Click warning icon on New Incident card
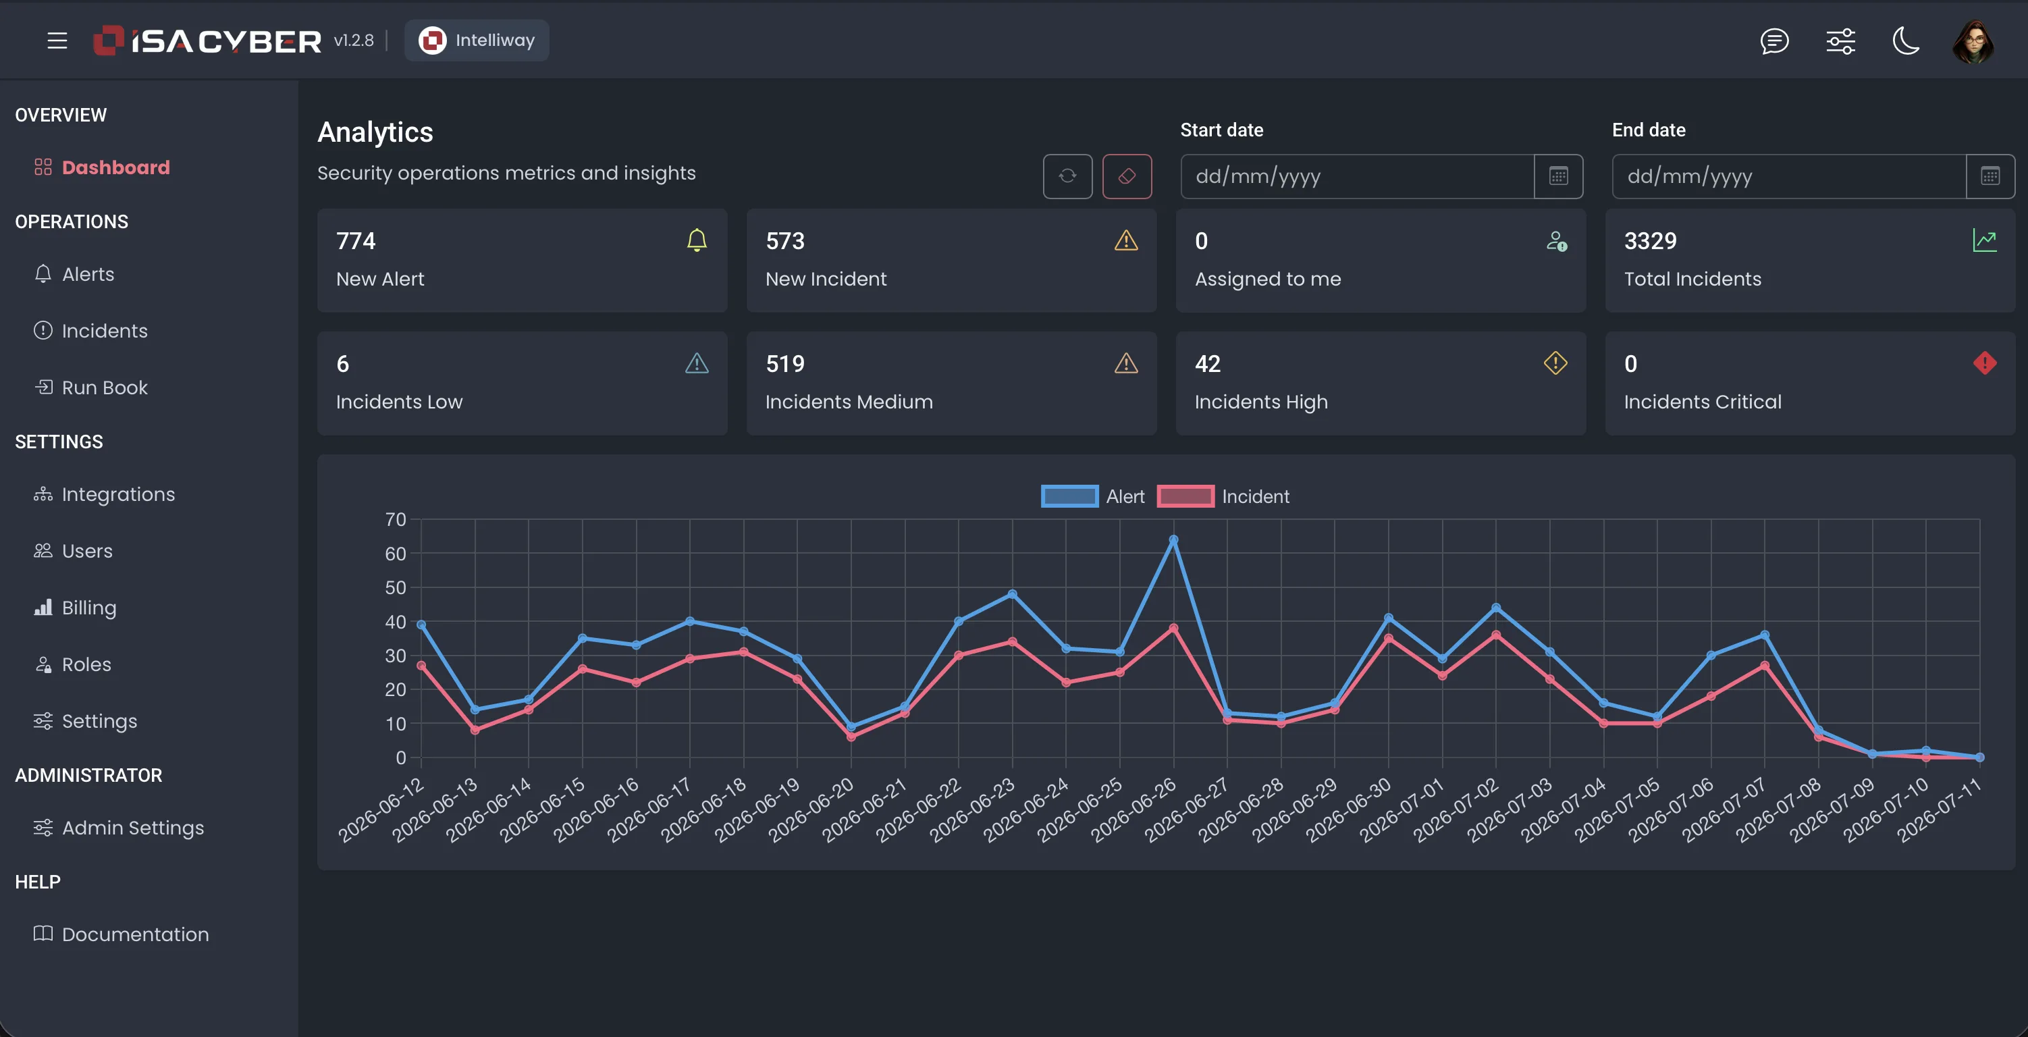 [x=1126, y=240]
